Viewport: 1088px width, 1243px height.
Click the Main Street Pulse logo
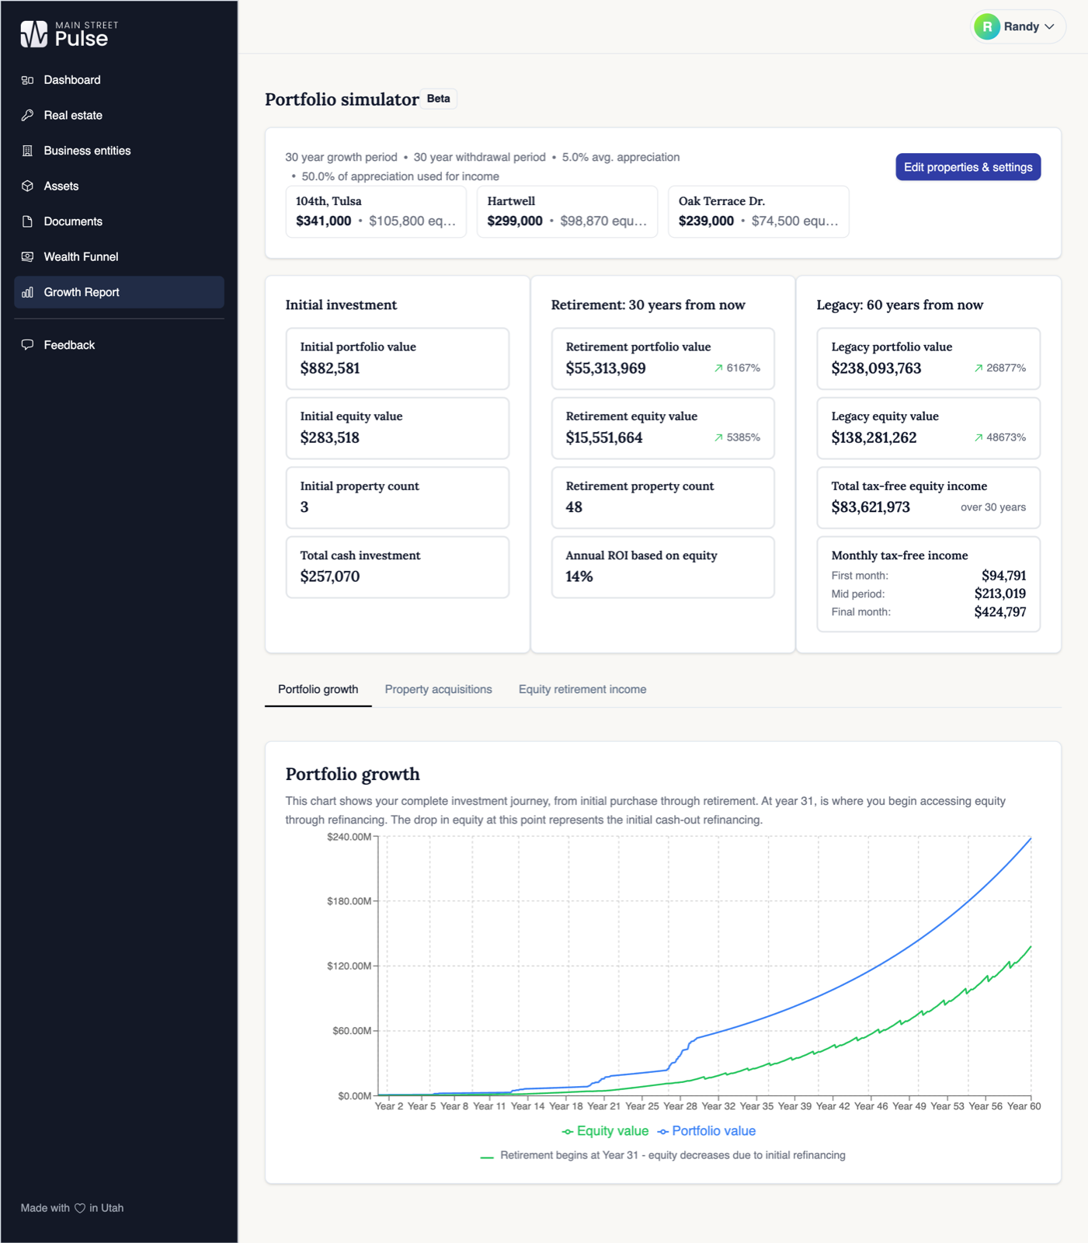coord(69,34)
